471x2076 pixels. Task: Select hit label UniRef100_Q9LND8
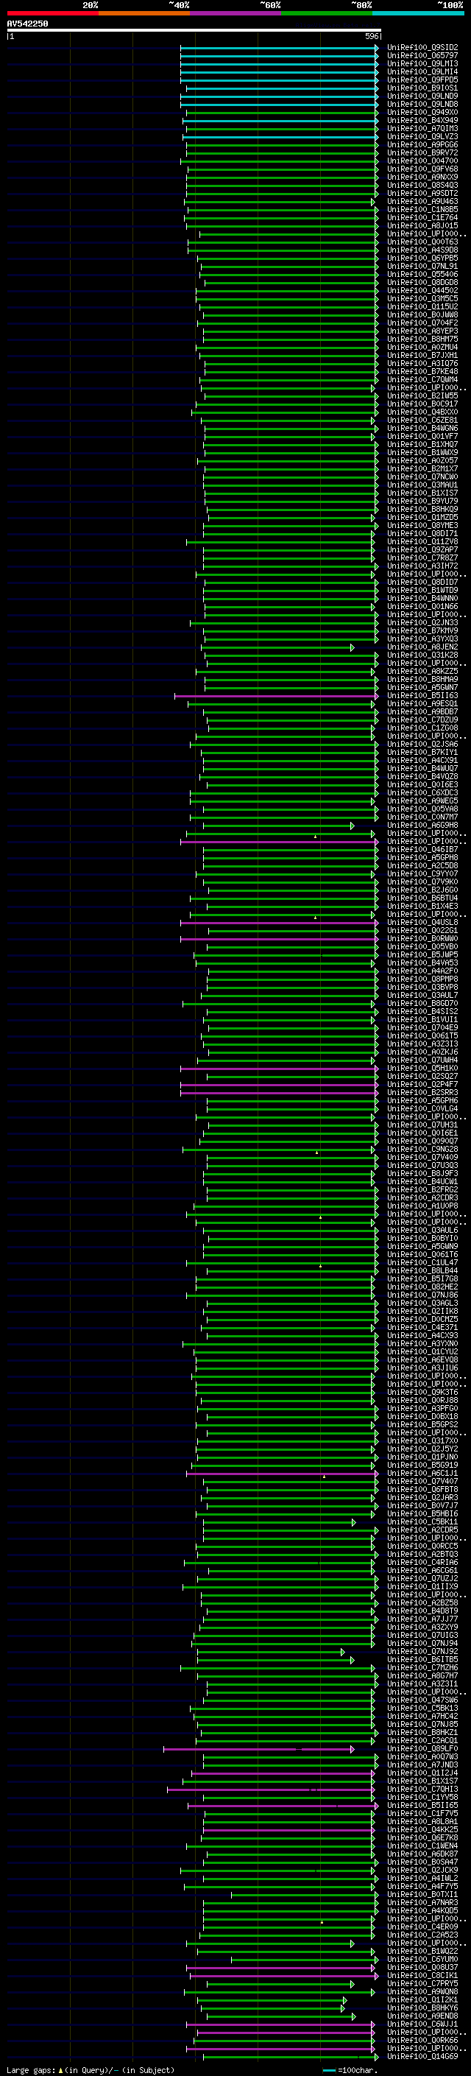coord(422,104)
